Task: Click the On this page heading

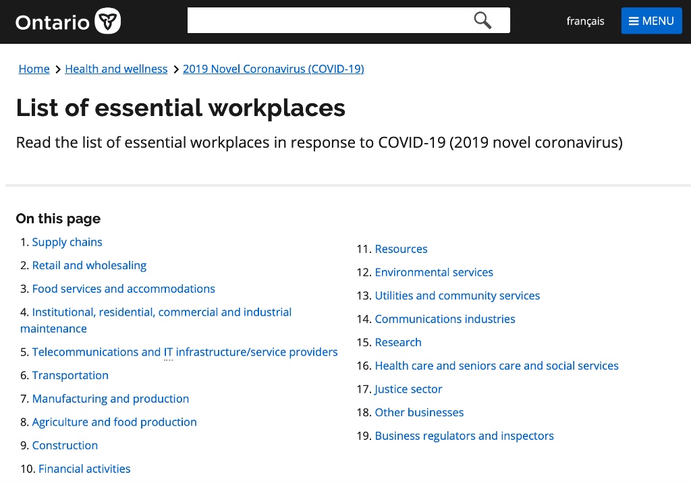Action: 58,219
